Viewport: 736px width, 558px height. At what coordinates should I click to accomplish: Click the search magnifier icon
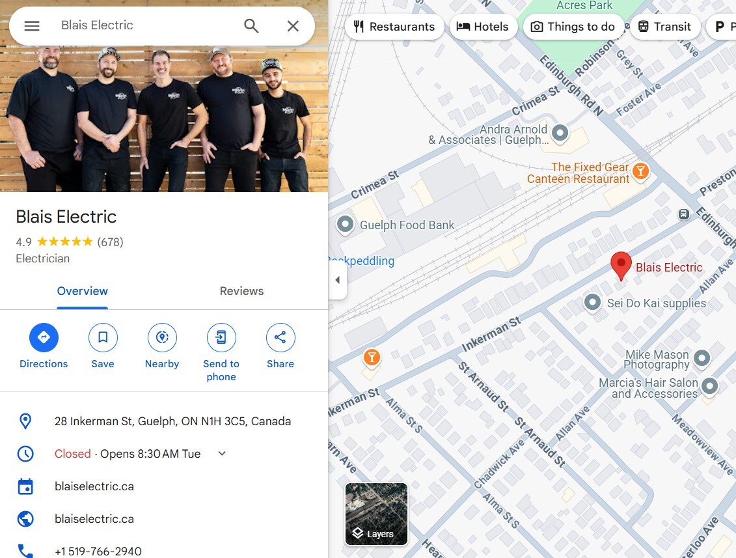click(x=251, y=26)
